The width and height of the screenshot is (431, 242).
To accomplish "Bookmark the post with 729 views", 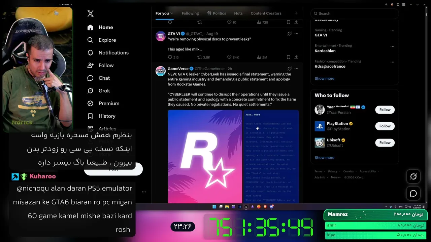I will [289, 22].
